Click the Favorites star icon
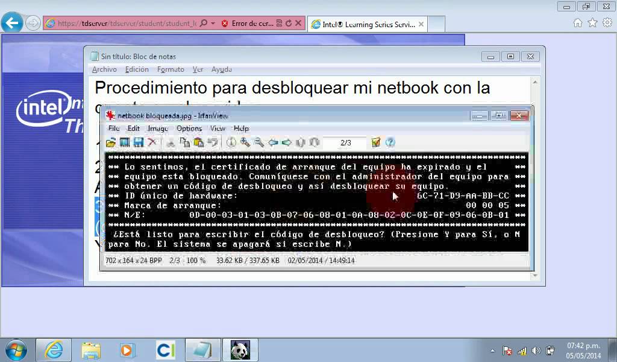Image resolution: width=617 pixels, height=362 pixels. (x=593, y=23)
